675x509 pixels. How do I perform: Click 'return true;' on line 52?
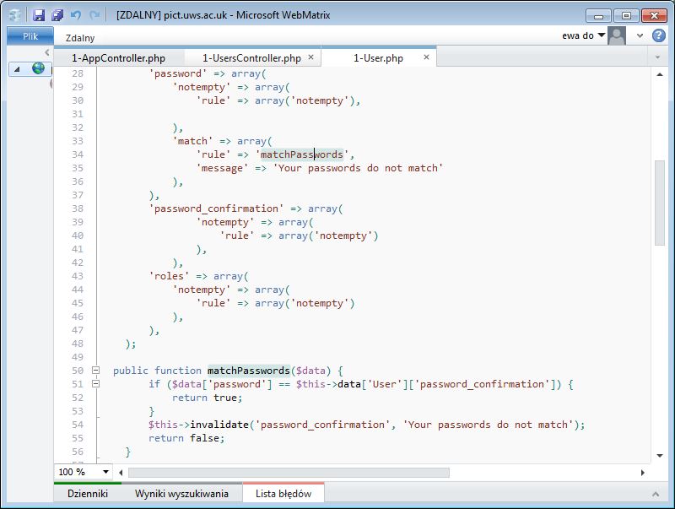pyautogui.click(x=207, y=398)
